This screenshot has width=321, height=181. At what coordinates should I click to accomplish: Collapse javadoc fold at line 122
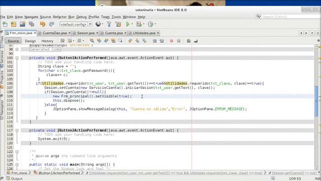point(17,152)
